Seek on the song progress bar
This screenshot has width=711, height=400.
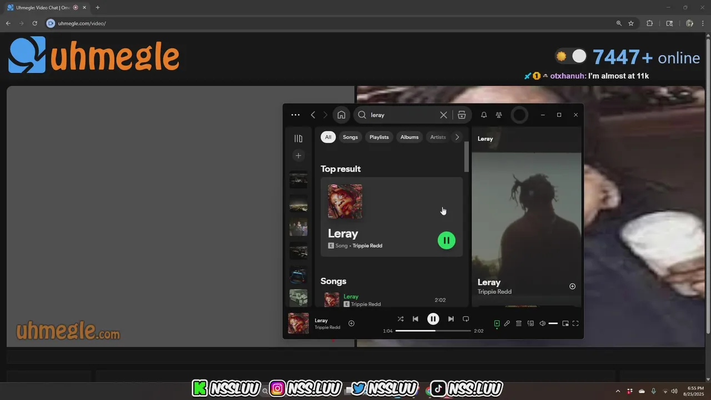(x=433, y=331)
